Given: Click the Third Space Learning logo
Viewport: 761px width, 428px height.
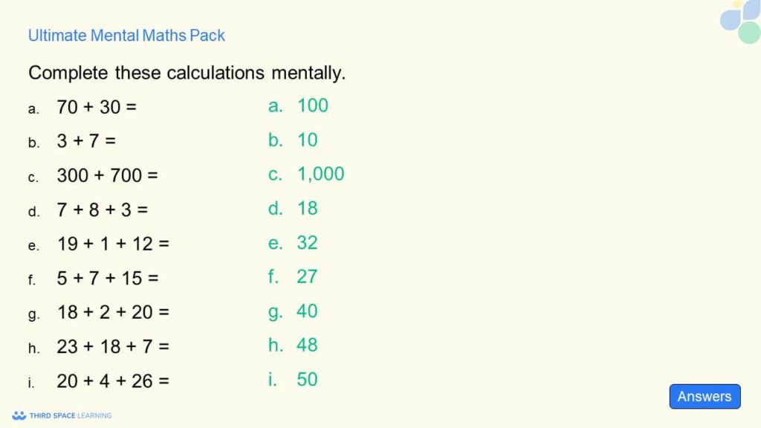Looking at the screenshot, I should click(x=62, y=415).
